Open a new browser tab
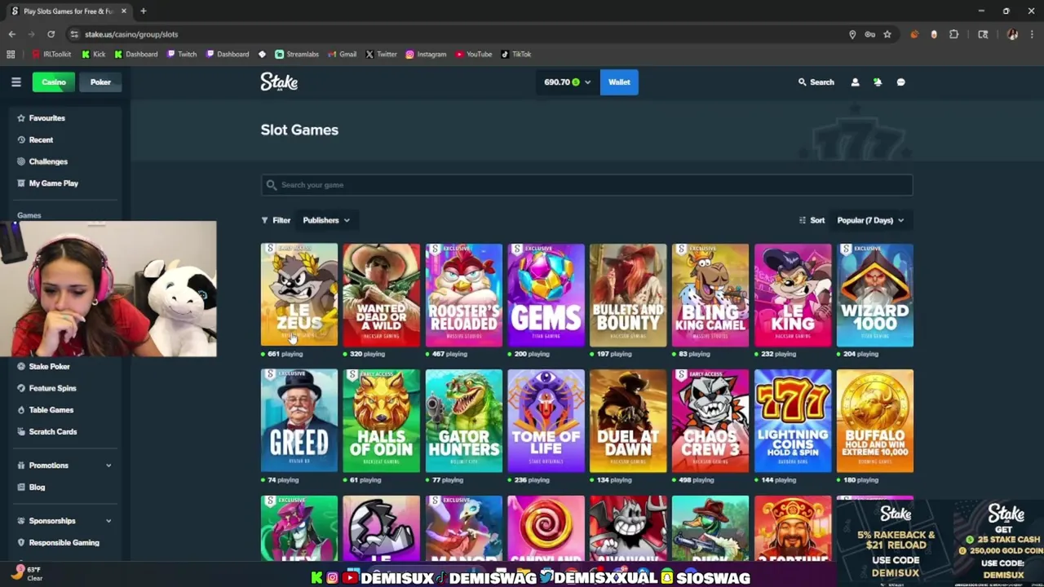The width and height of the screenshot is (1044, 587). click(143, 11)
